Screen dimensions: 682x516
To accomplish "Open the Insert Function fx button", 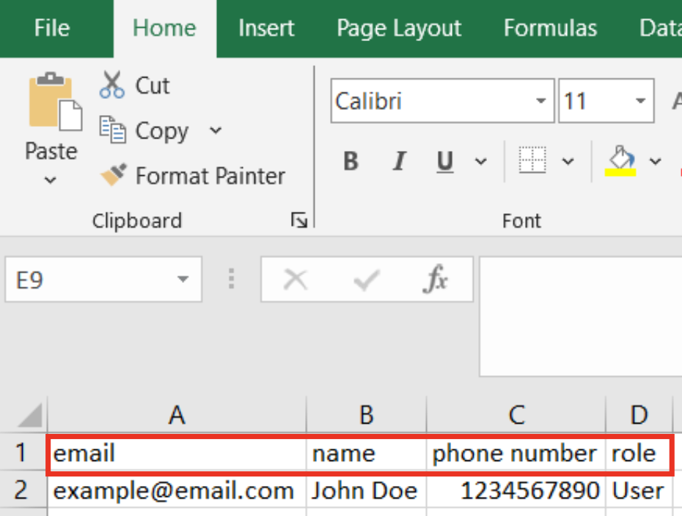I will 436,279.
